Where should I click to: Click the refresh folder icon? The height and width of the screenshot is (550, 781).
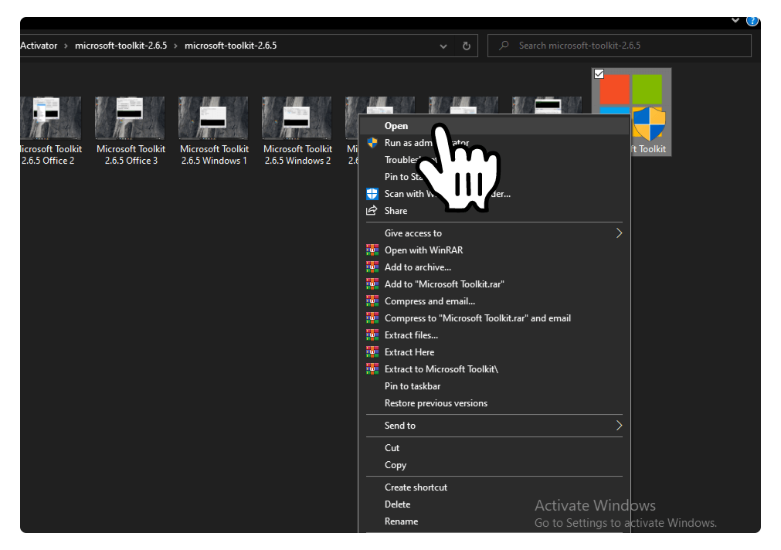(467, 46)
